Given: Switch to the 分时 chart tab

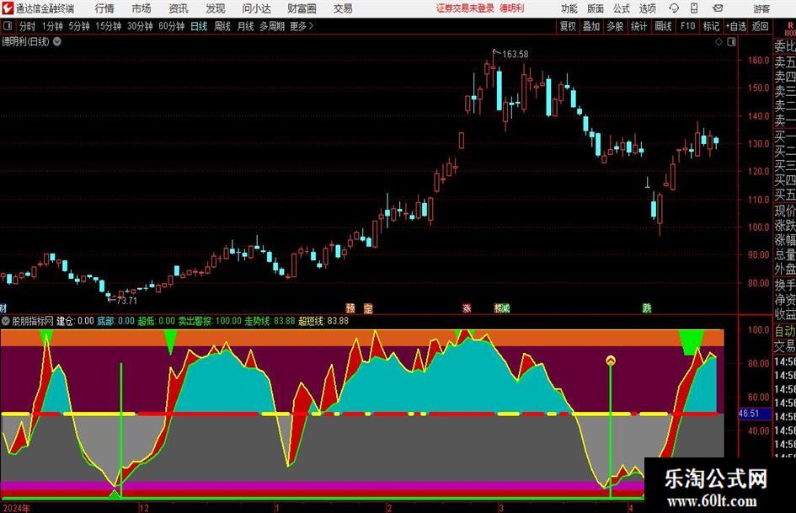Looking at the screenshot, I should click(27, 26).
